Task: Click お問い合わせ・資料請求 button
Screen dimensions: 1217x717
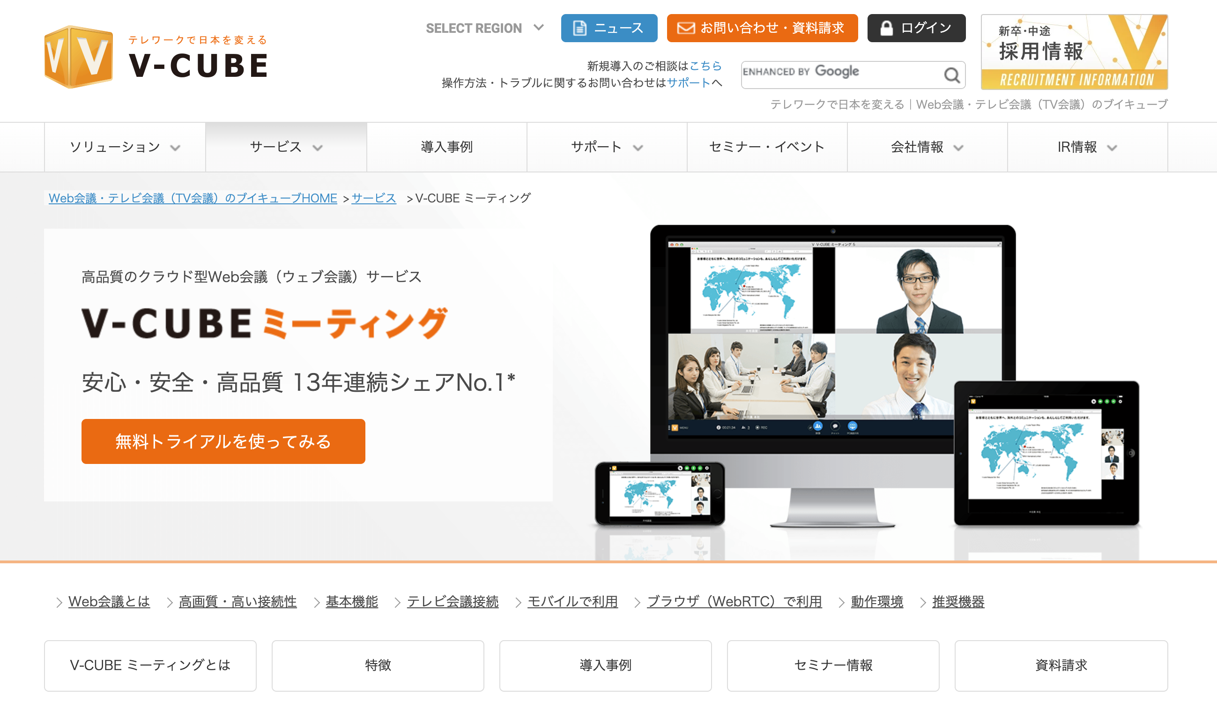Action: [762, 28]
